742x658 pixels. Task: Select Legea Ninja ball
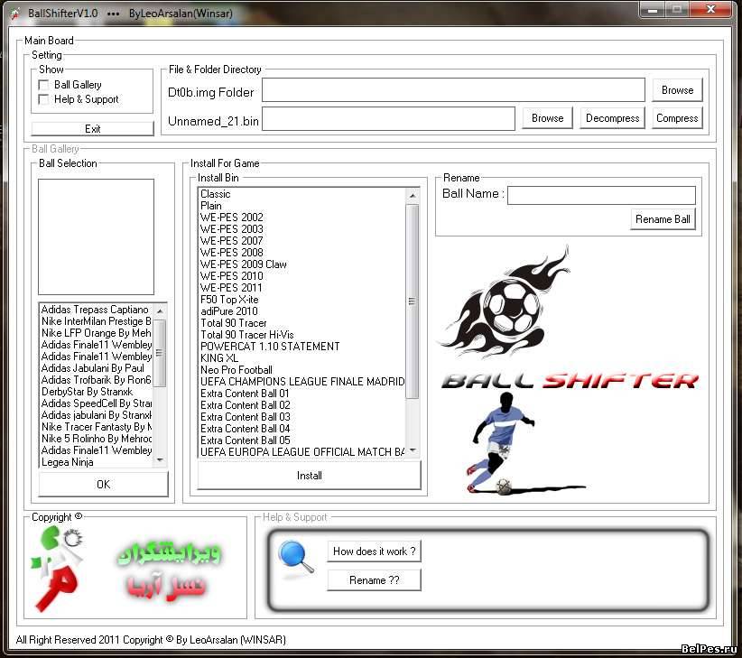[96, 462]
